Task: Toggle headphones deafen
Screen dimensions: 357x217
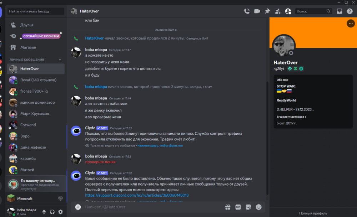Action: [52, 212]
